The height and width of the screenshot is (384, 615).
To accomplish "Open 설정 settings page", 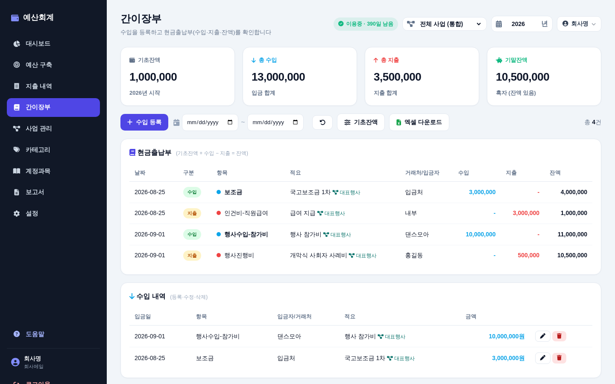I will (x=53, y=213).
